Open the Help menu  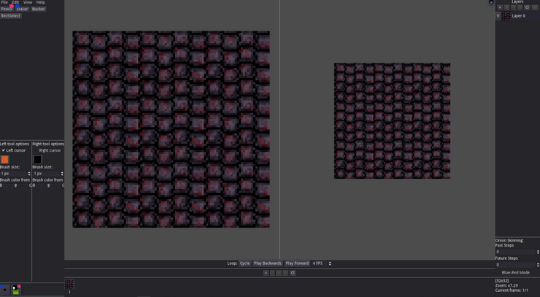point(40,2)
